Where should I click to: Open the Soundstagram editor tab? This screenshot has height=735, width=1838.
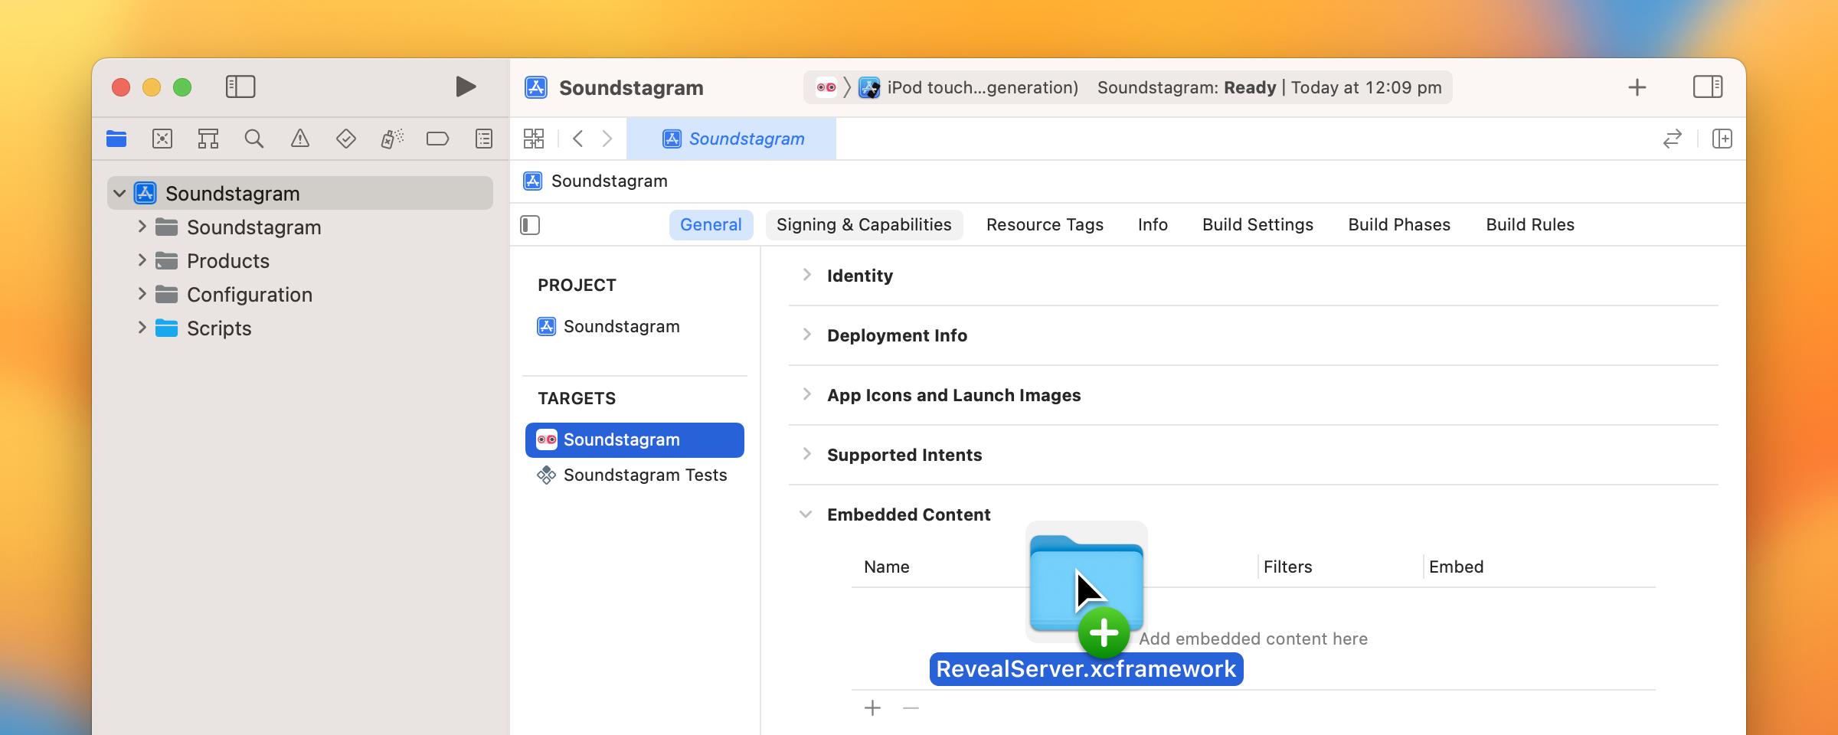[731, 139]
